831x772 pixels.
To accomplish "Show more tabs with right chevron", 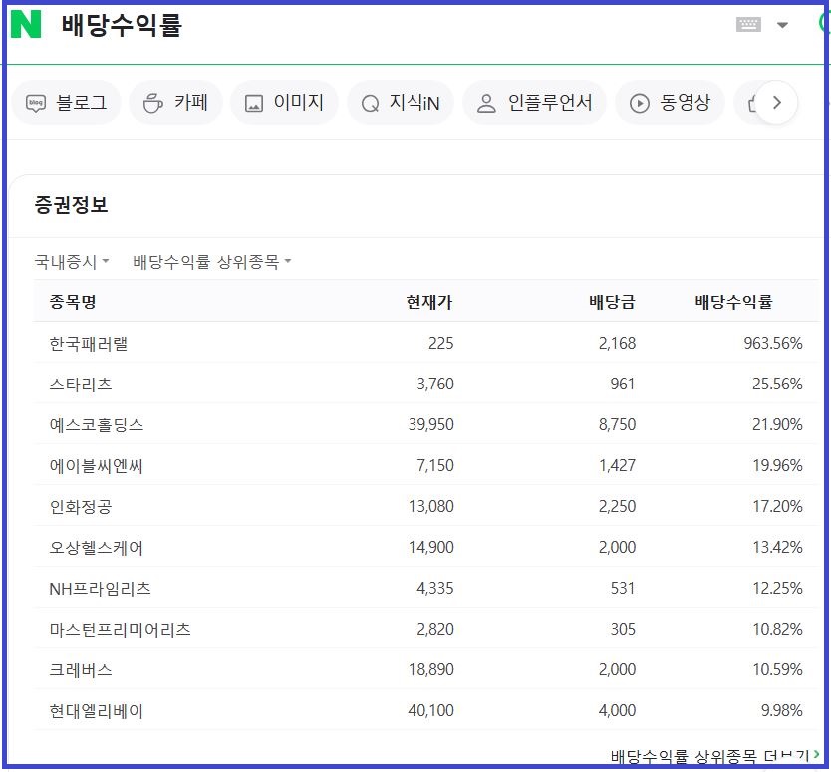I will [776, 103].
